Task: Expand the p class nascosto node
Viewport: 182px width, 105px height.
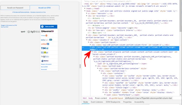Action: tap(87, 13)
